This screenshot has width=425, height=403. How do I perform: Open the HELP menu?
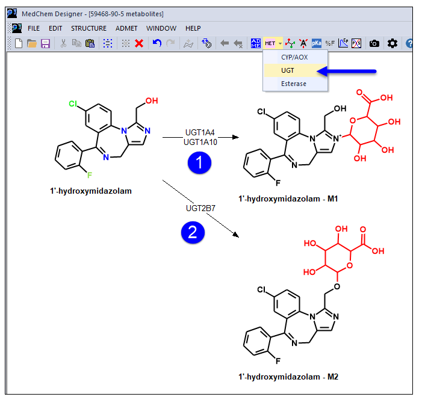tap(193, 28)
